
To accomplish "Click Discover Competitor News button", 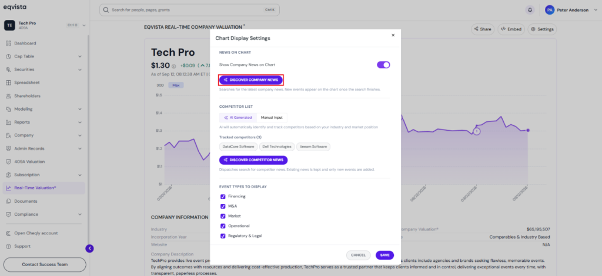I will click(253, 160).
